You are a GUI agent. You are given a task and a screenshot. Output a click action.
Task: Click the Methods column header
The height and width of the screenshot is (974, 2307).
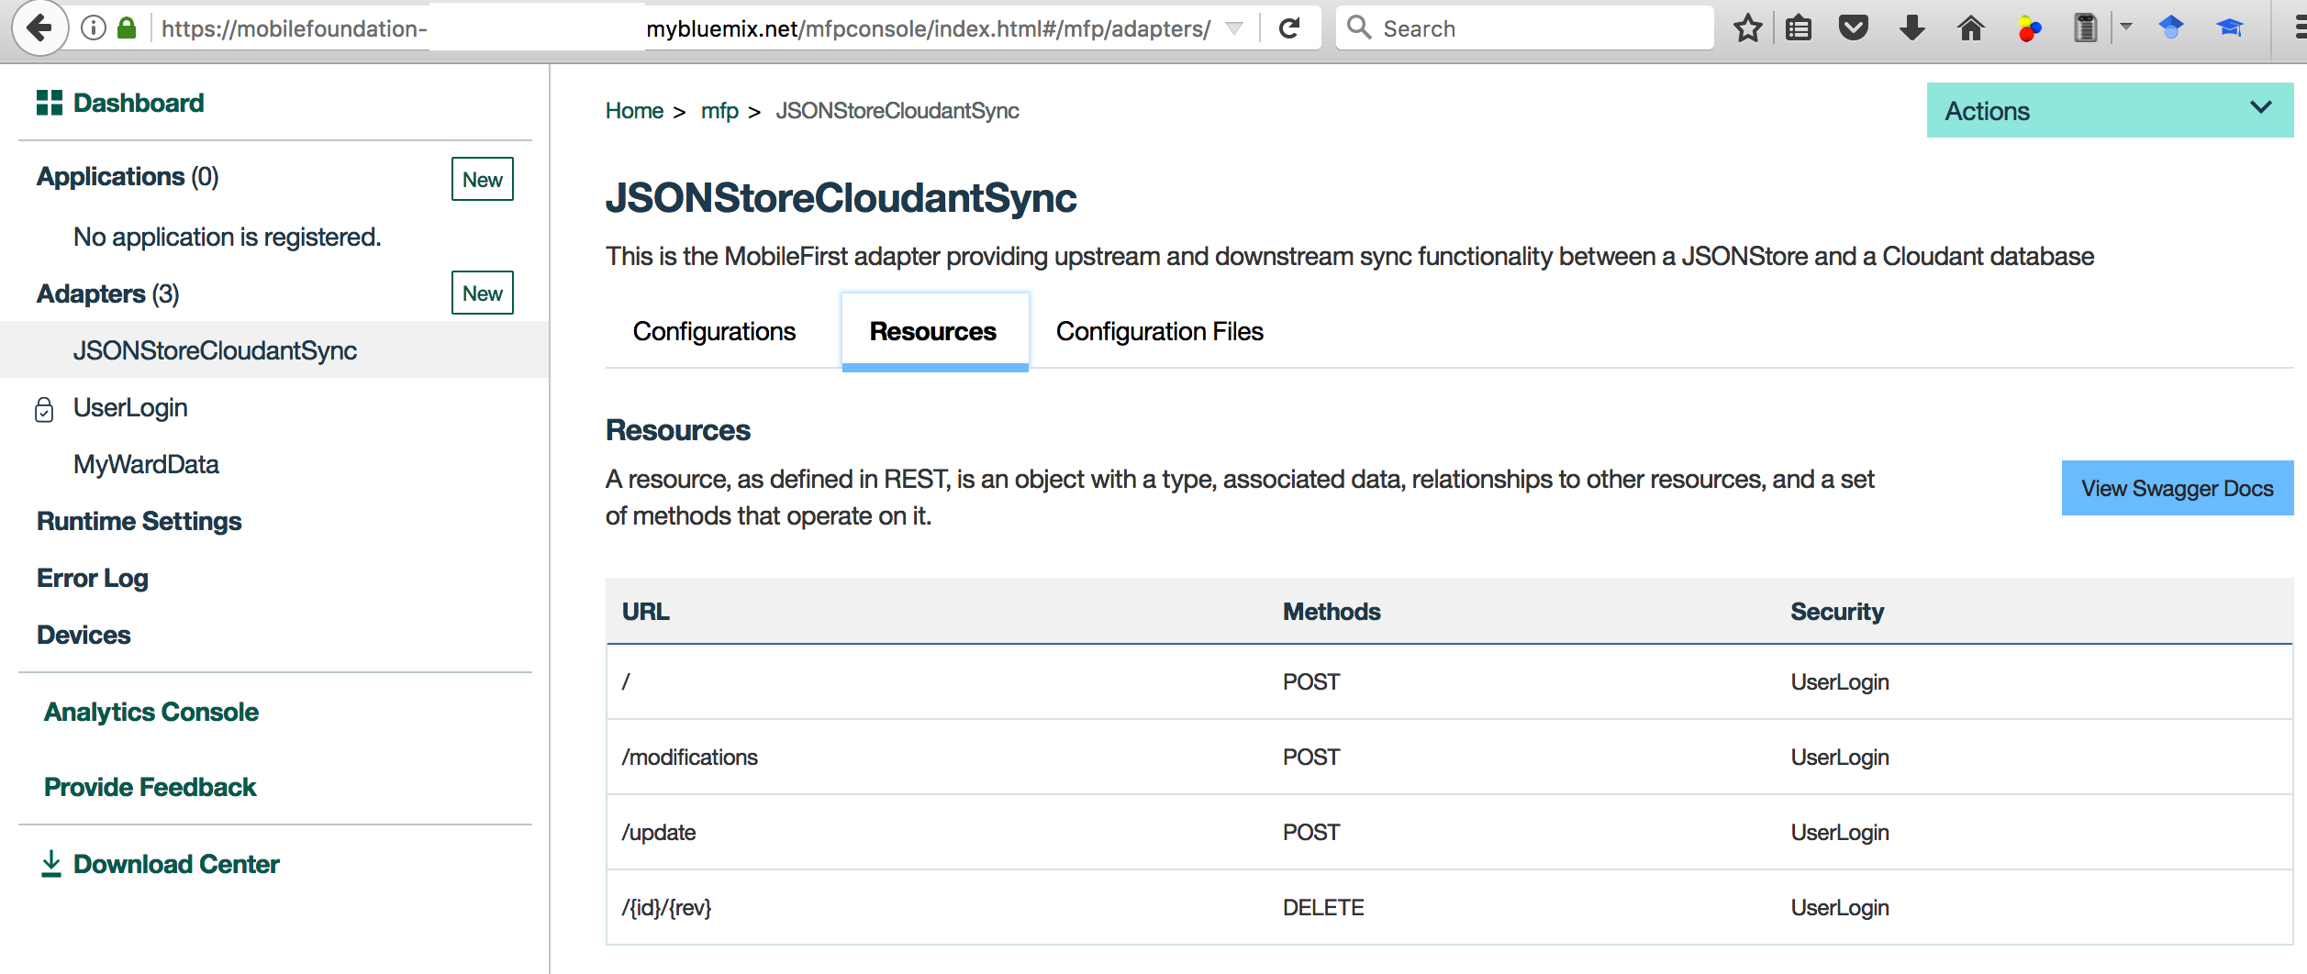[x=1332, y=612]
